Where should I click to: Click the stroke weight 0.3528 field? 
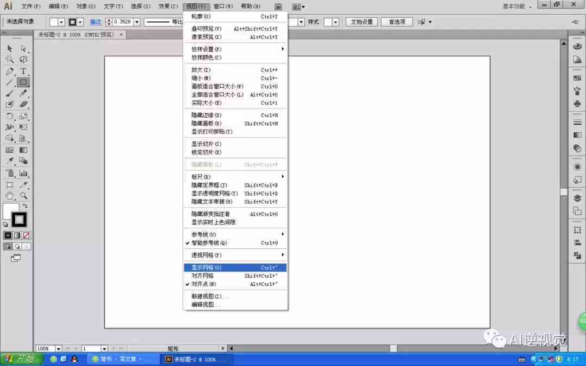(x=123, y=22)
